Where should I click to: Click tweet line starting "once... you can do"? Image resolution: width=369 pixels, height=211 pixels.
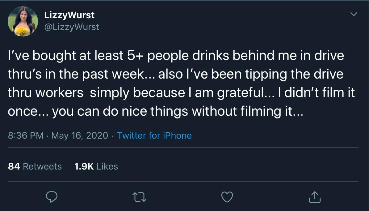156,111
